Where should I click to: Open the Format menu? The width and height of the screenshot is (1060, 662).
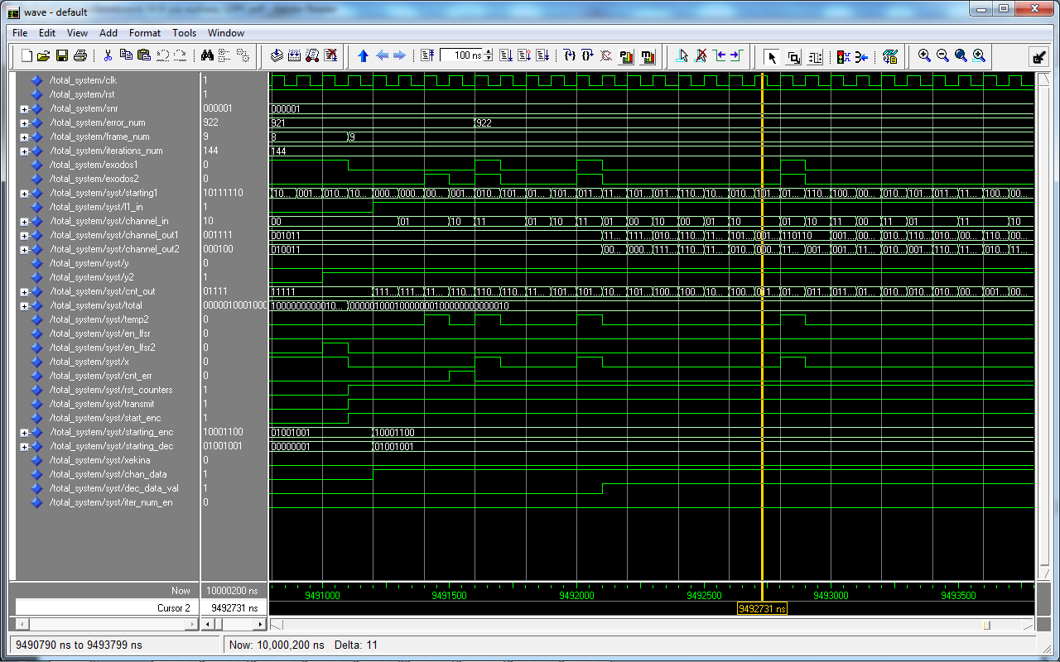point(145,33)
